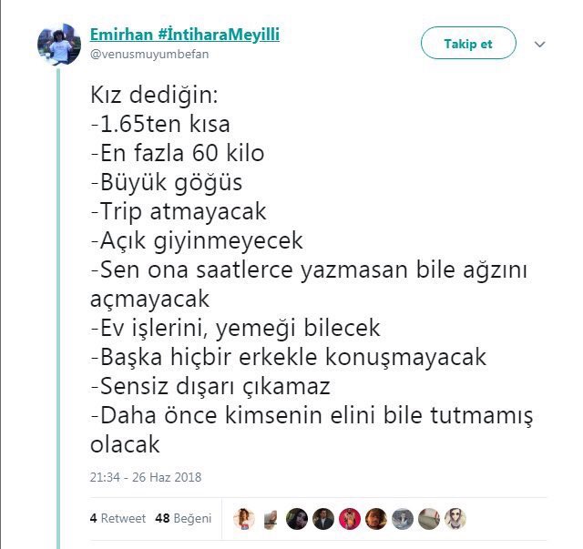The image size is (583, 549).
Task: Select the seventh liker avatar, grayish photo
Action: click(x=403, y=519)
